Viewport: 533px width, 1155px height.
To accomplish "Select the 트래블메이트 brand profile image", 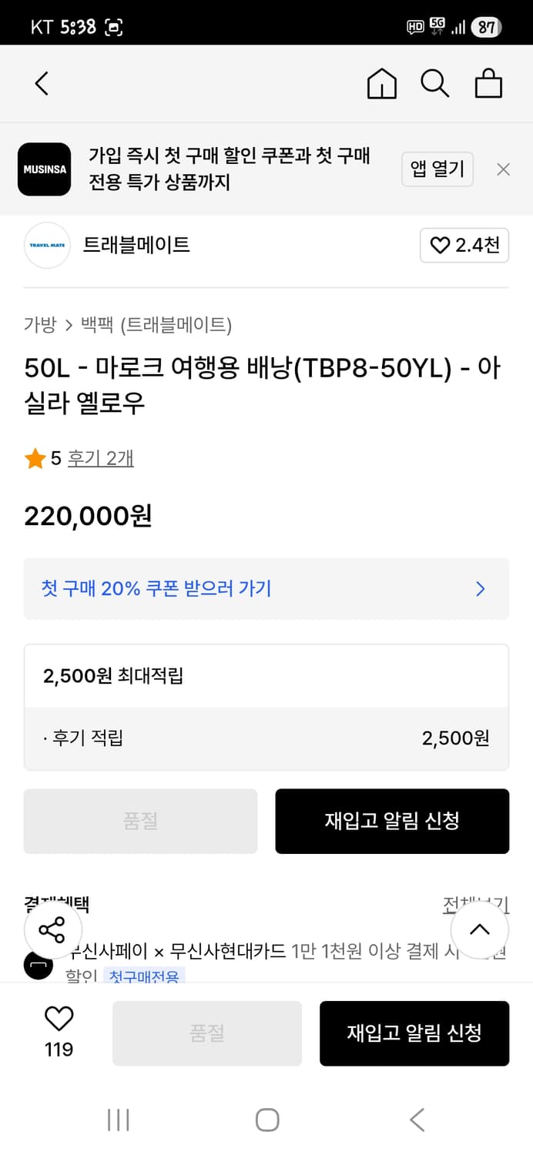I will click(x=47, y=245).
